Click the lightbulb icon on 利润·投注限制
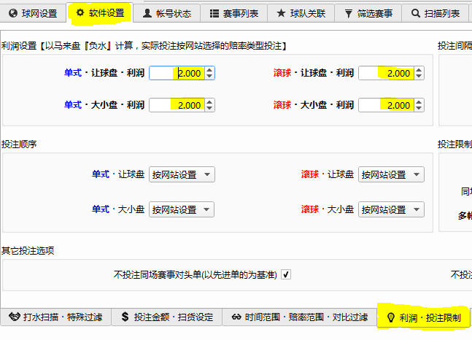The width and height of the screenshot is (472, 340). tap(391, 317)
